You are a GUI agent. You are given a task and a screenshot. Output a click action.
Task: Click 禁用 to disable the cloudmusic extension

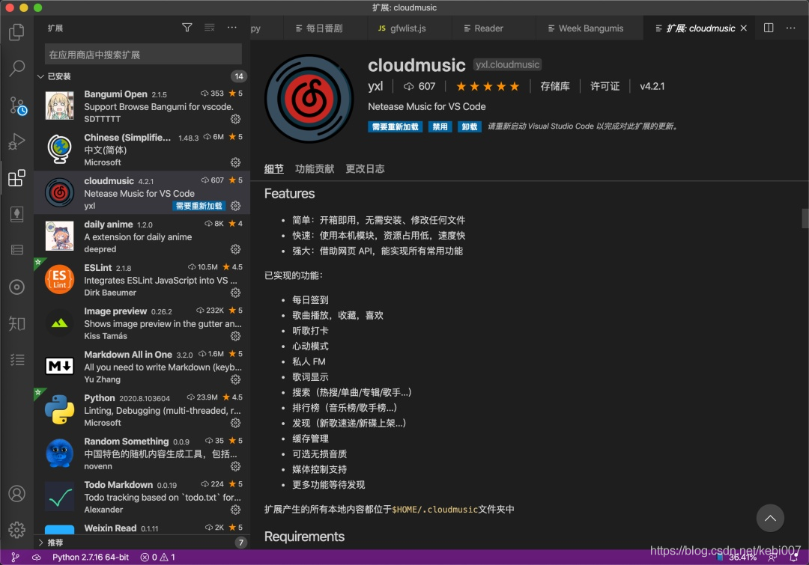[x=440, y=126]
